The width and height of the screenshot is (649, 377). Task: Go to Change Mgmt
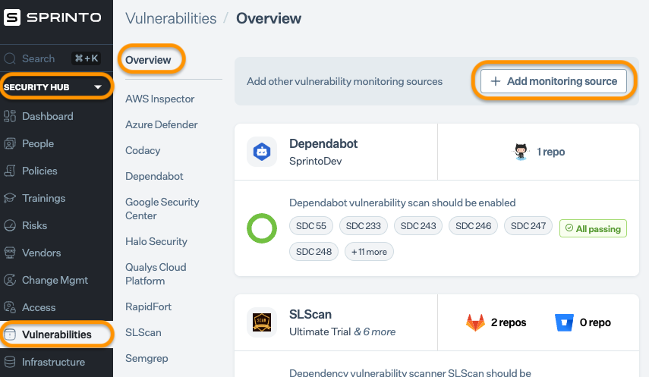tap(55, 280)
